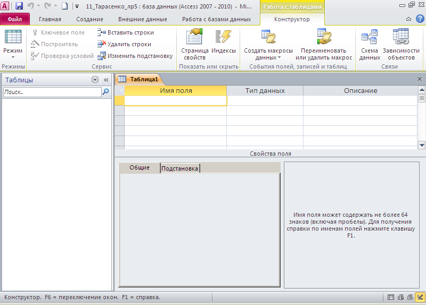Save the database with the floppy disk icon

click(x=19, y=6)
